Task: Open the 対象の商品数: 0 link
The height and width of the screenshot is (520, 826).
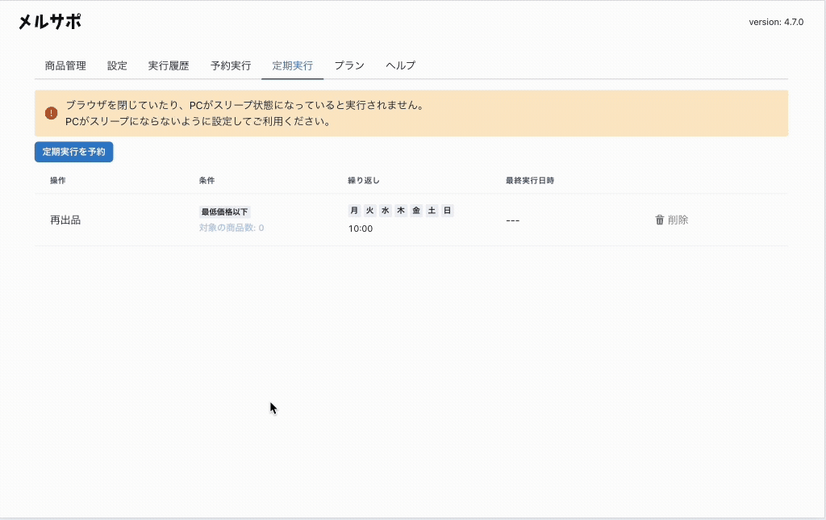Action: point(232,228)
